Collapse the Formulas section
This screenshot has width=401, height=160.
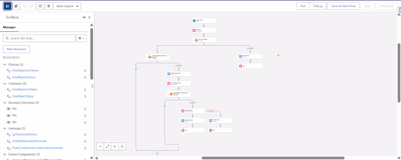[5, 128]
